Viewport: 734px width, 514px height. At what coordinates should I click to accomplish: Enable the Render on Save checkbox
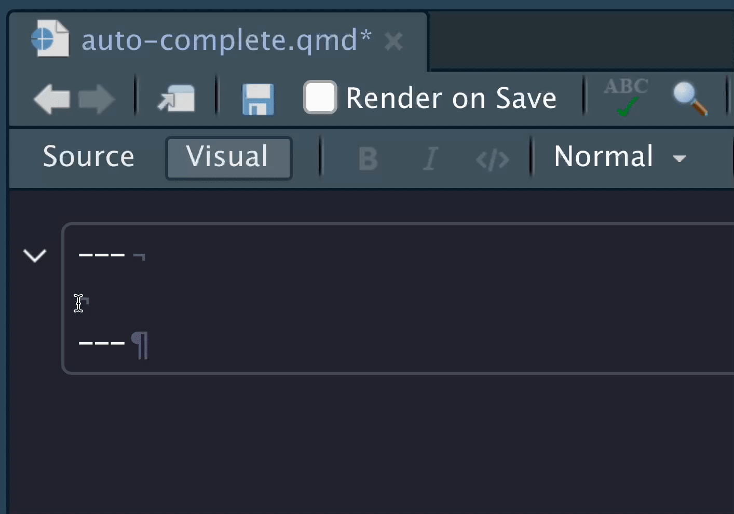point(320,97)
